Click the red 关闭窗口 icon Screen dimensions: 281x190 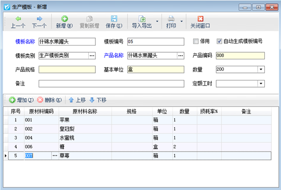point(200,19)
